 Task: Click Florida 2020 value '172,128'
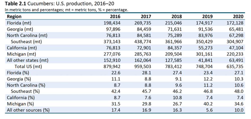click(x=235, y=23)
